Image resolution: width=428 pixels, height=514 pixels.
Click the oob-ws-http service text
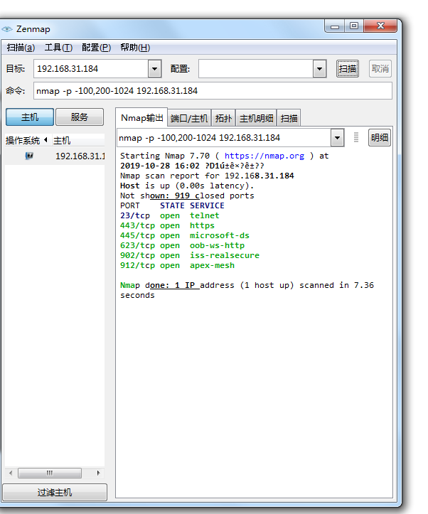[x=217, y=245]
